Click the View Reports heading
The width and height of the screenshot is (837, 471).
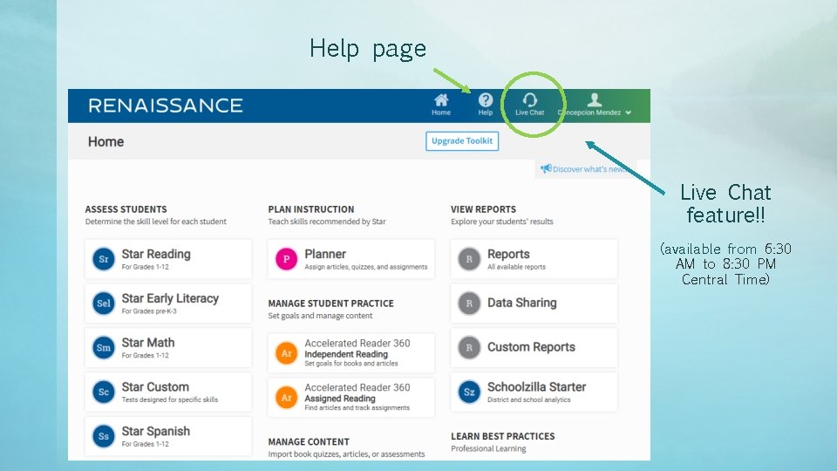point(483,209)
